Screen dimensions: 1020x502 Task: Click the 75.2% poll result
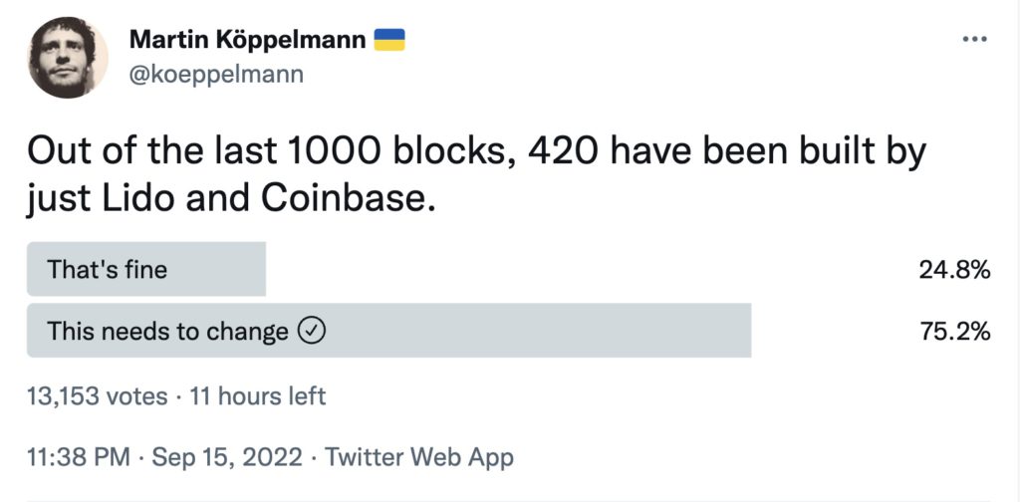click(x=955, y=332)
